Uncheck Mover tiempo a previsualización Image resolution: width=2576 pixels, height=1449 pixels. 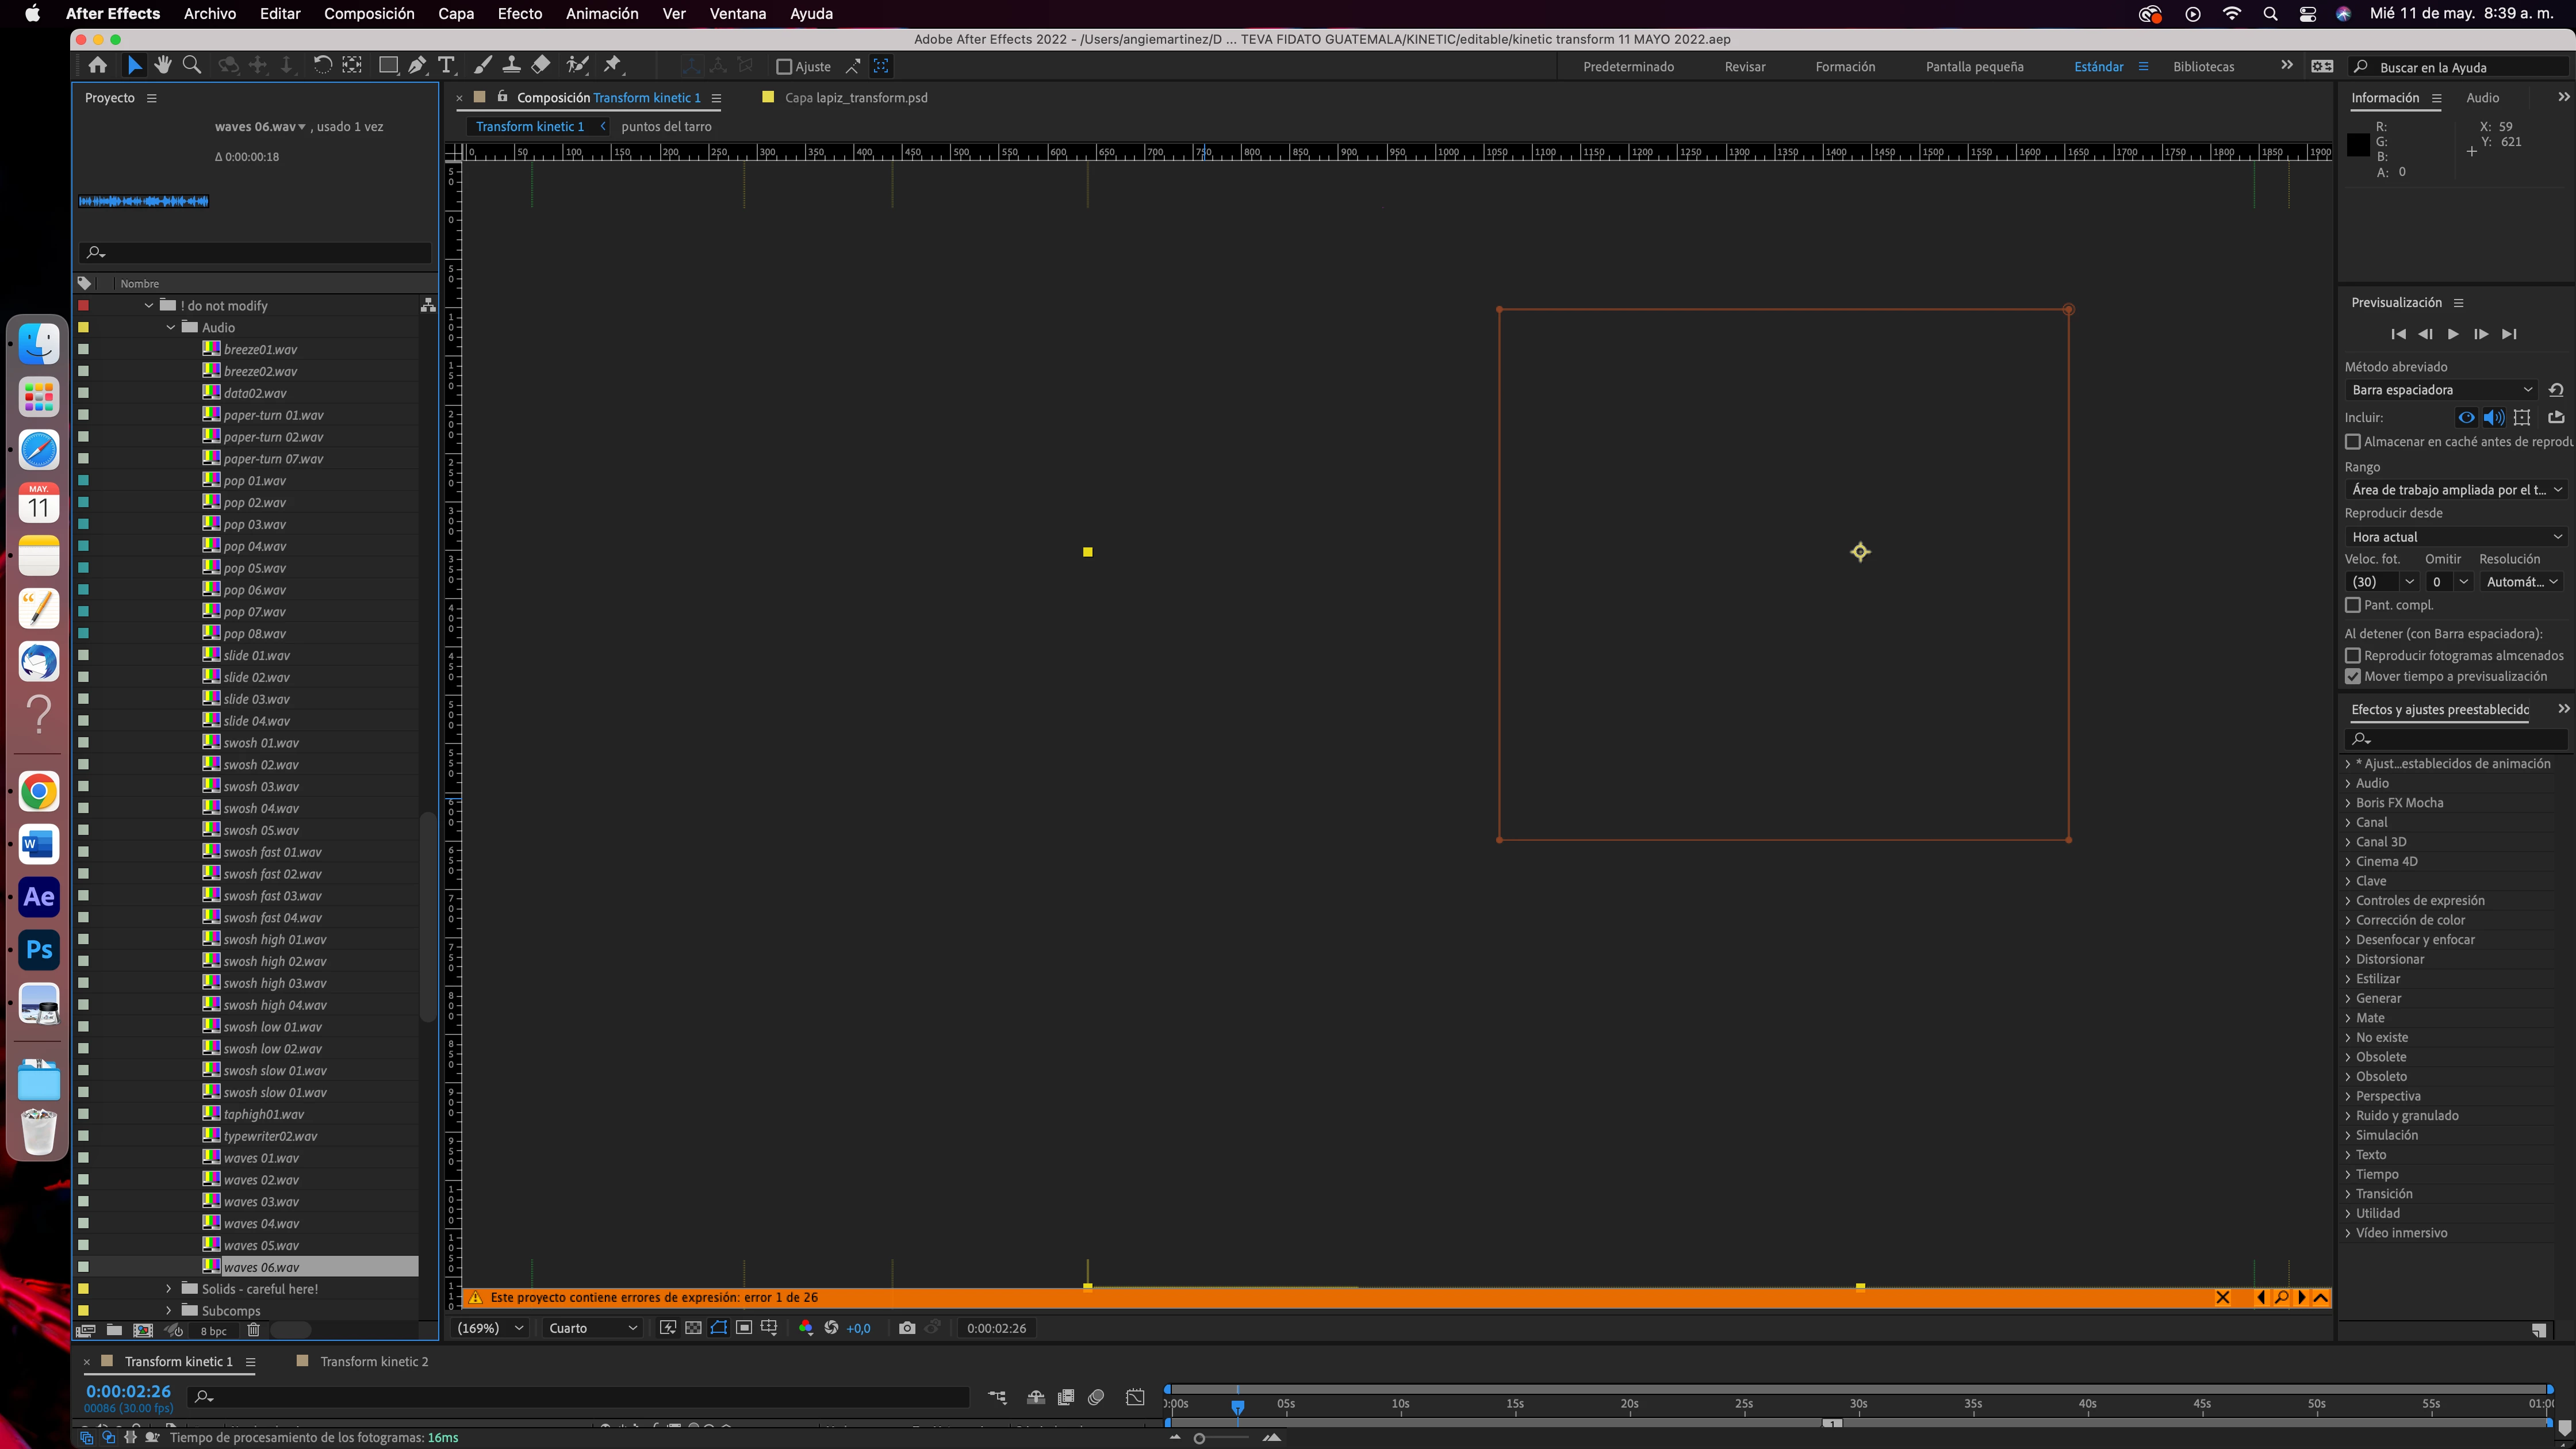pos(2353,677)
